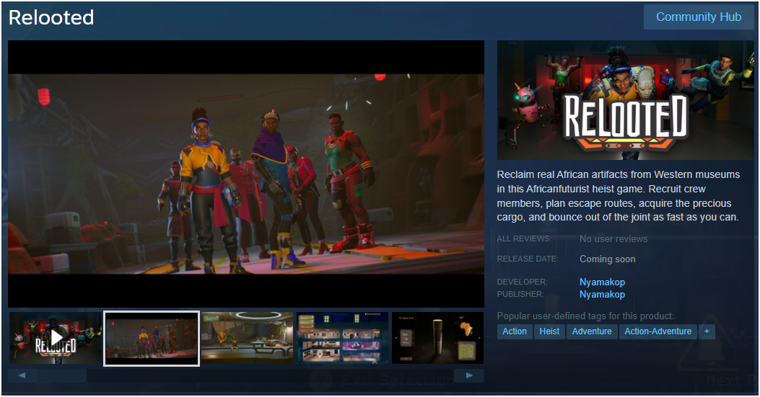
Task: Click the right scroll arrow under thumbnails
Action: coord(468,375)
